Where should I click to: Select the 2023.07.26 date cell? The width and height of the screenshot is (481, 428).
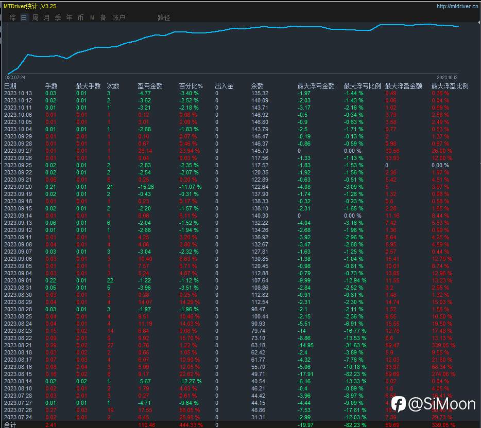tap(18, 410)
